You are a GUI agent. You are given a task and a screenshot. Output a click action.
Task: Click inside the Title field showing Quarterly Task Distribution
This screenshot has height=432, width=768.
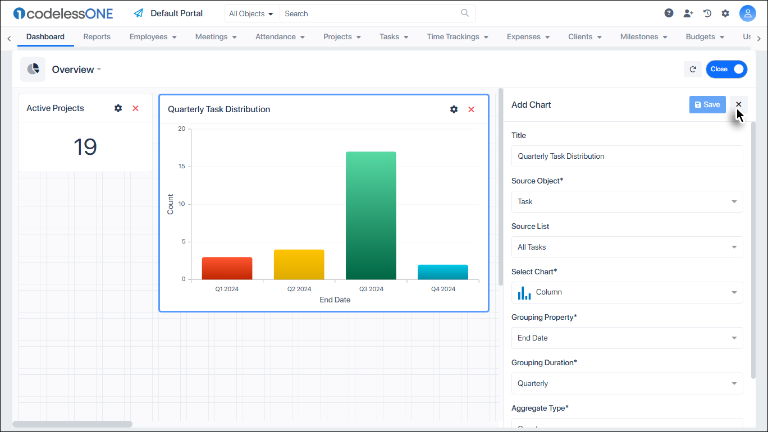pos(627,156)
